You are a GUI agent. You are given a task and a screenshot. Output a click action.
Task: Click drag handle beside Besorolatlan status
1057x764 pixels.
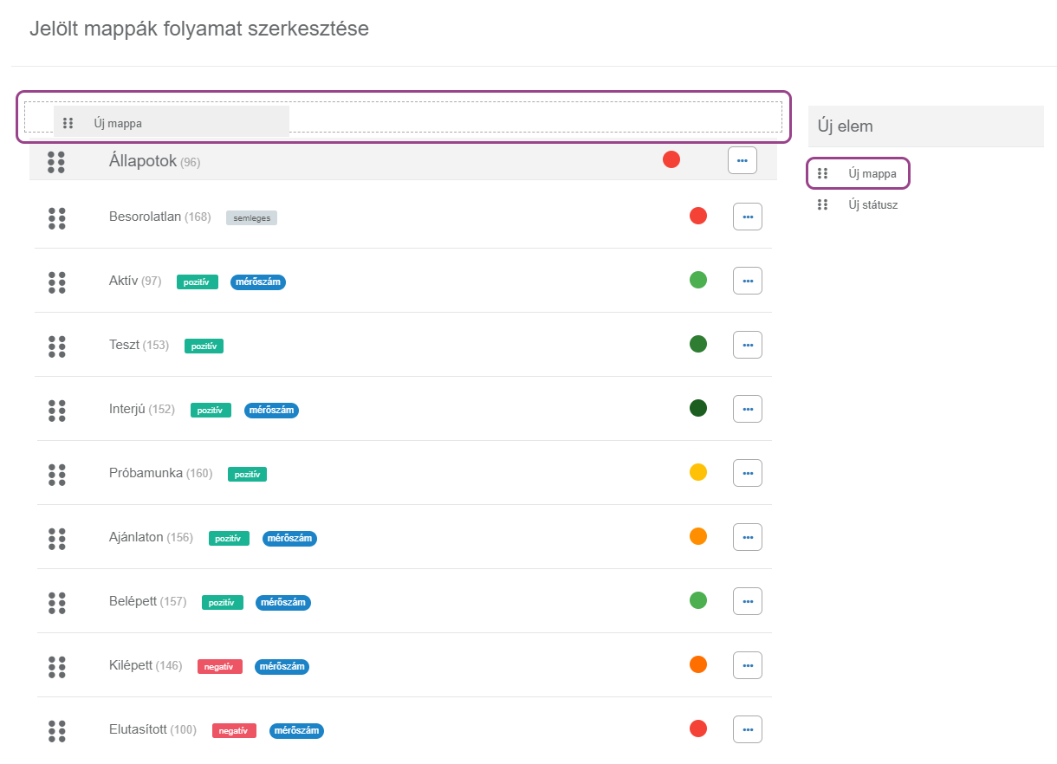point(57,218)
